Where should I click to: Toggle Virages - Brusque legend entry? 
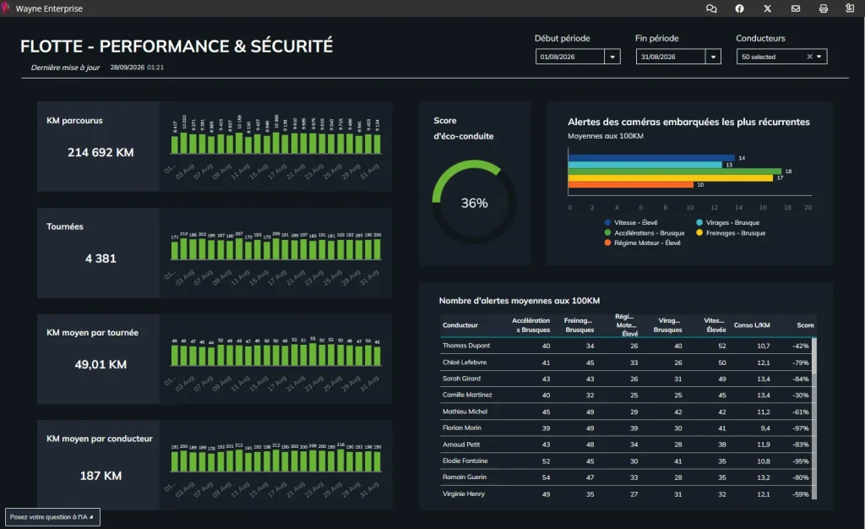coord(727,222)
